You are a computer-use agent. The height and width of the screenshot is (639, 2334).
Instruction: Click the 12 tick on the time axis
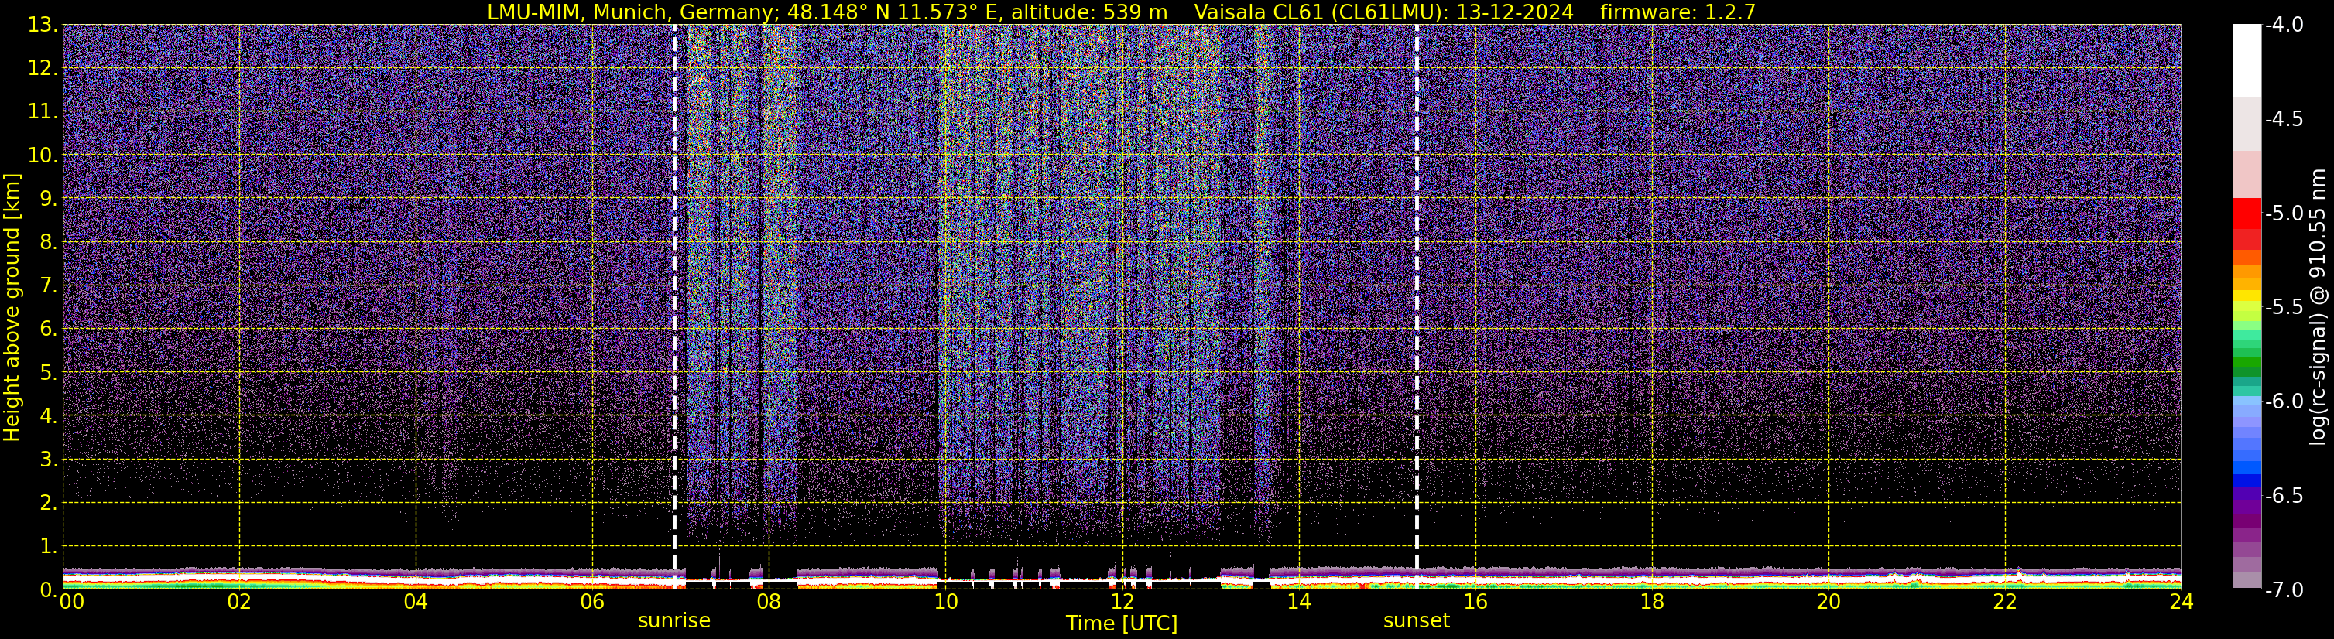1122,602
